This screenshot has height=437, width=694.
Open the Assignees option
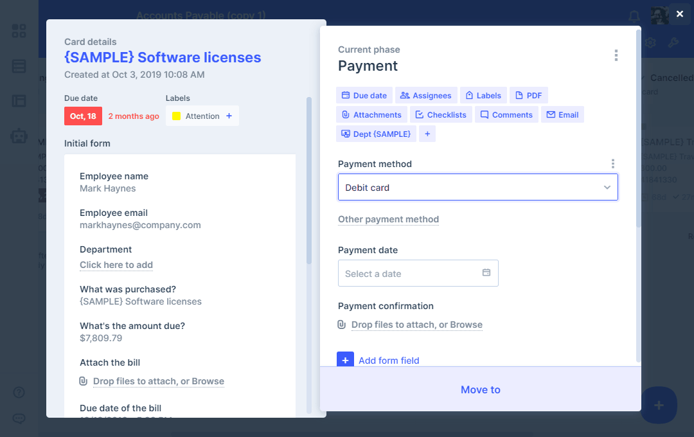click(x=426, y=96)
